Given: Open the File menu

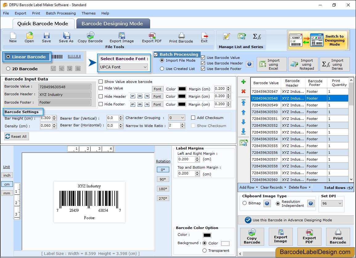Looking at the screenshot, I should [x=6, y=13].
